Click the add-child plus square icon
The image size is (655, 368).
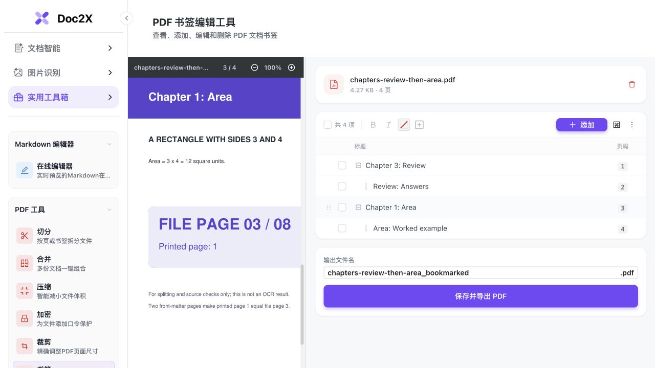(x=419, y=125)
